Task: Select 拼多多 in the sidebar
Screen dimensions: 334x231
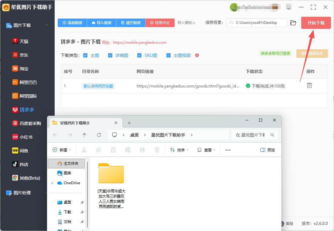Action: 27,110
